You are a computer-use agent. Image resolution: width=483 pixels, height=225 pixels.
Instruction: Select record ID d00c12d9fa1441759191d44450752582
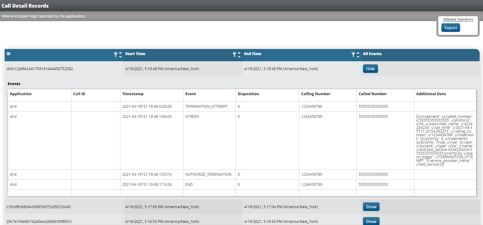[40, 69]
